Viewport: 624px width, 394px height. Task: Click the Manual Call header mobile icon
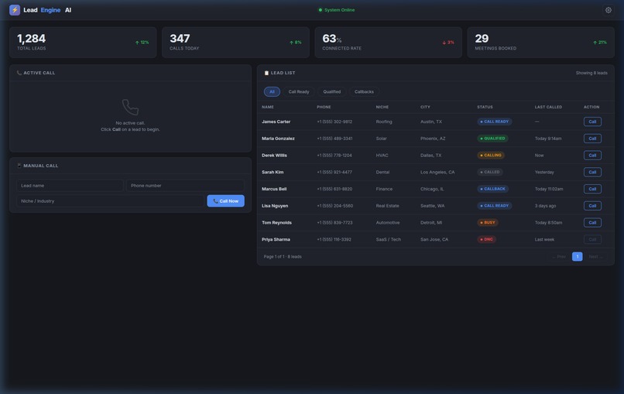pyautogui.click(x=19, y=166)
